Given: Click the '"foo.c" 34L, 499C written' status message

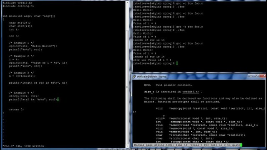Looking at the screenshot, I should (23, 146).
